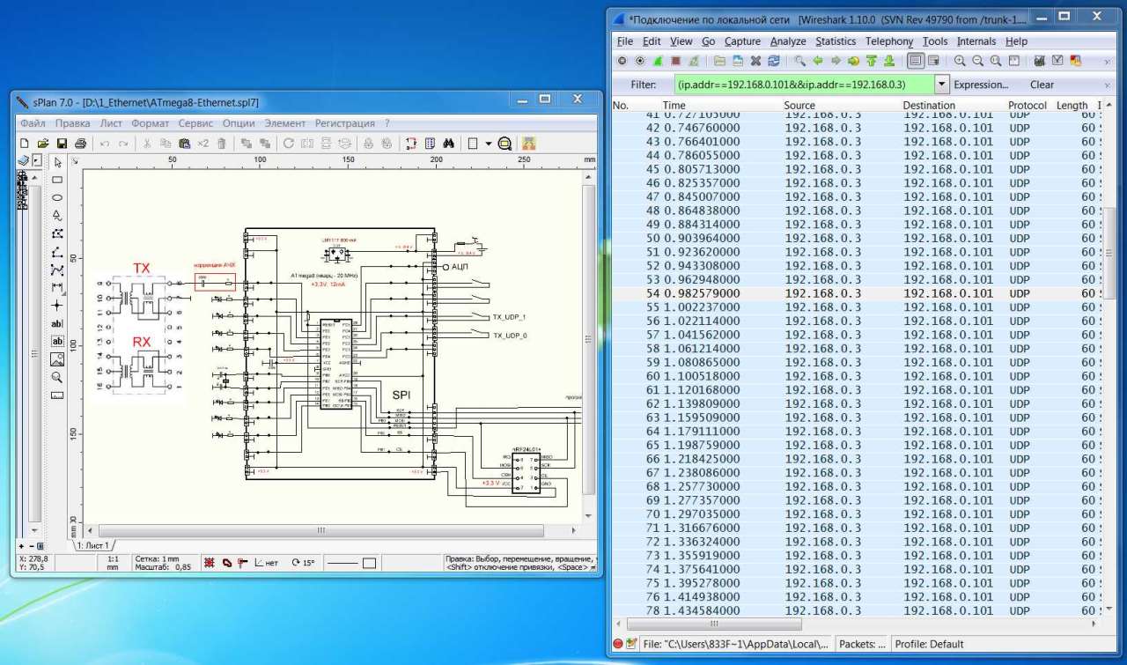
Task: Click the Profile: Default status entry
Action: (929, 644)
